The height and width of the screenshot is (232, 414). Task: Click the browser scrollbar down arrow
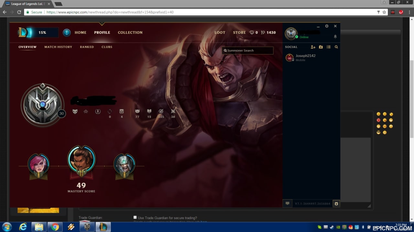tap(411, 220)
